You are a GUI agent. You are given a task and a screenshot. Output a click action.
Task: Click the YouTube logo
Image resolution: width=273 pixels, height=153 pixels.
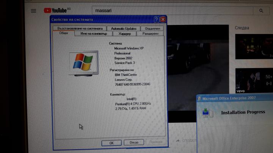click(x=55, y=11)
